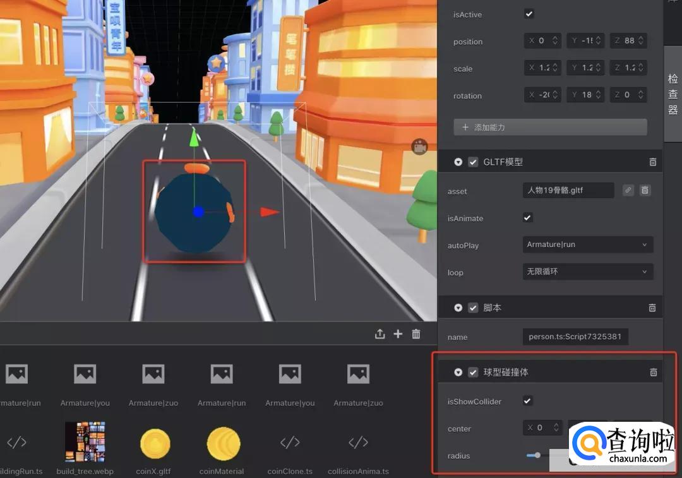Uncheck the isActive checkbox

pos(529,14)
